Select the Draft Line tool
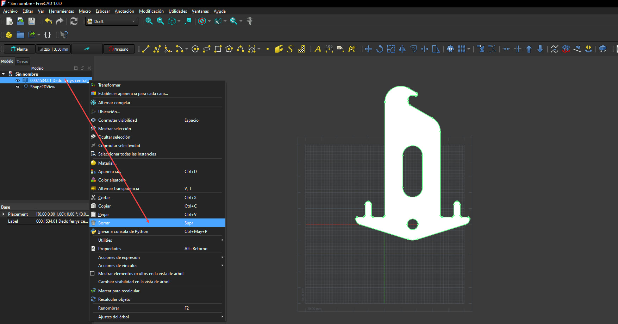Viewport: 618px width, 324px height. point(146,49)
